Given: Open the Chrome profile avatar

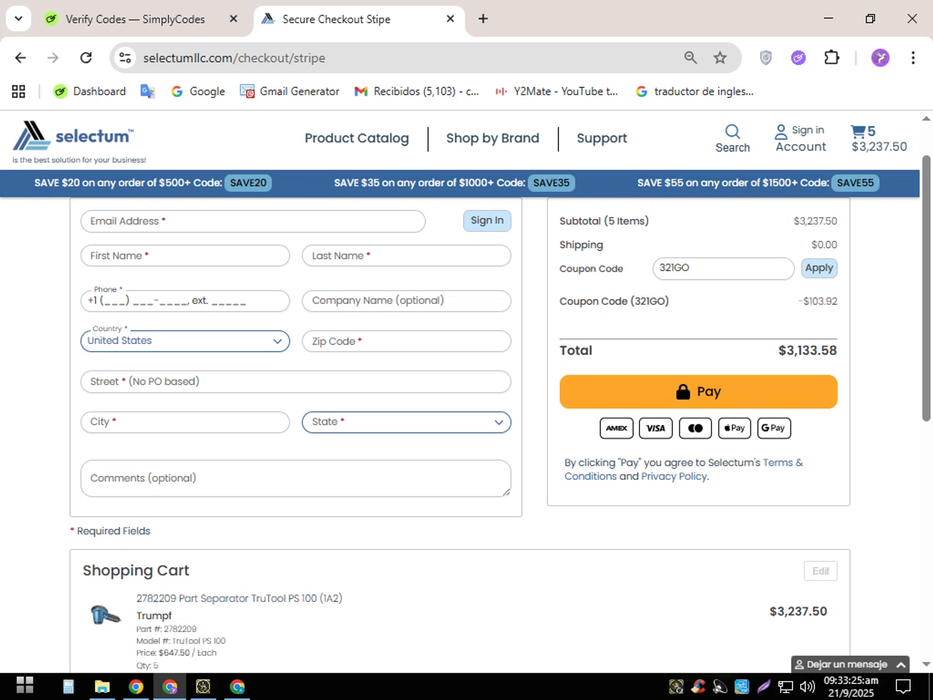Looking at the screenshot, I should pos(880,58).
